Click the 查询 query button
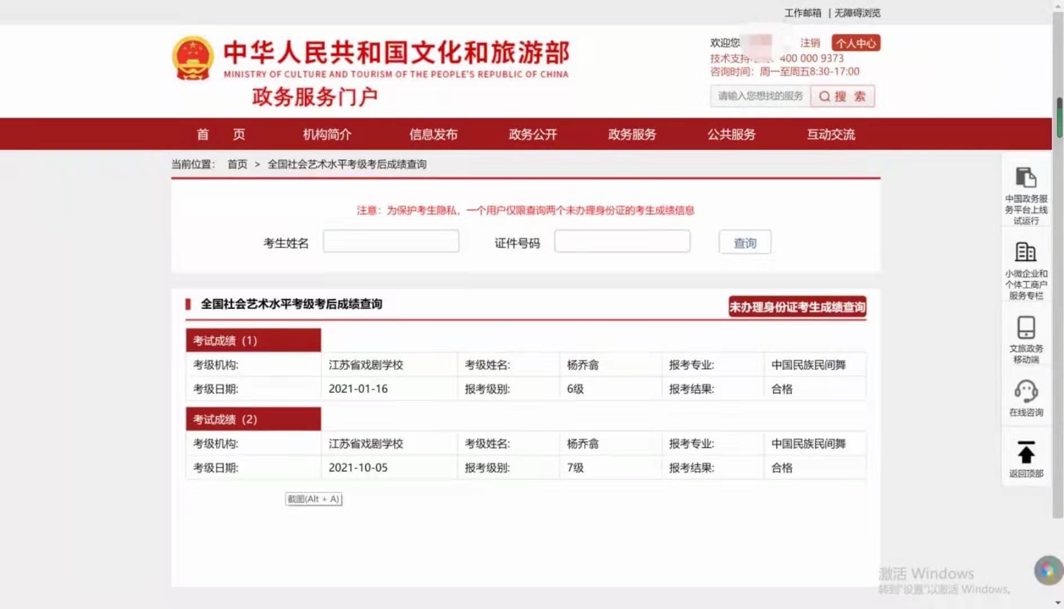The width and height of the screenshot is (1064, 609). tap(744, 242)
